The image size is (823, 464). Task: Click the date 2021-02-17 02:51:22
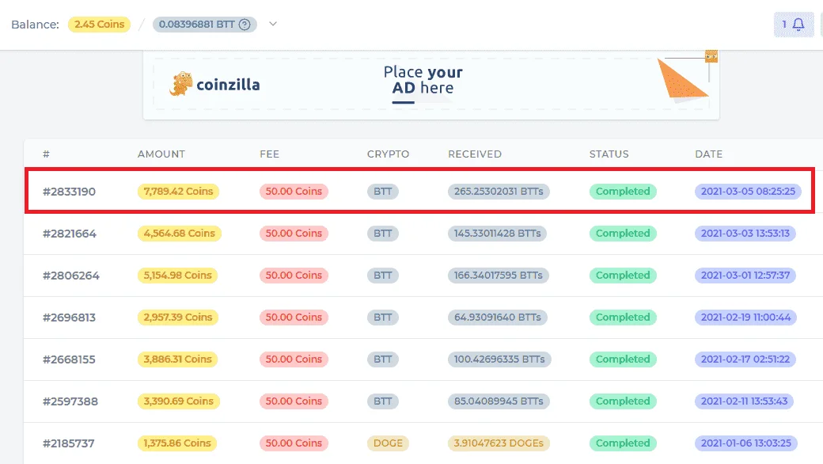point(745,359)
